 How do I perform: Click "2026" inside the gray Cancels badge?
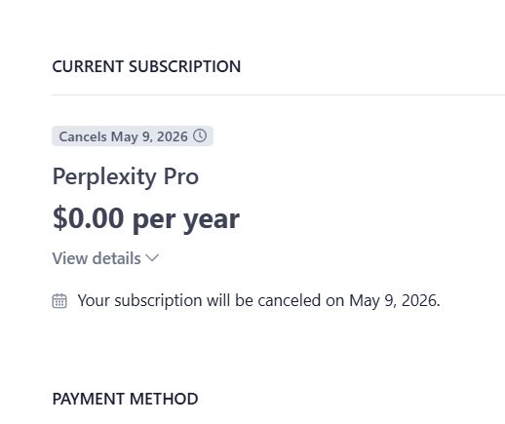[173, 136]
